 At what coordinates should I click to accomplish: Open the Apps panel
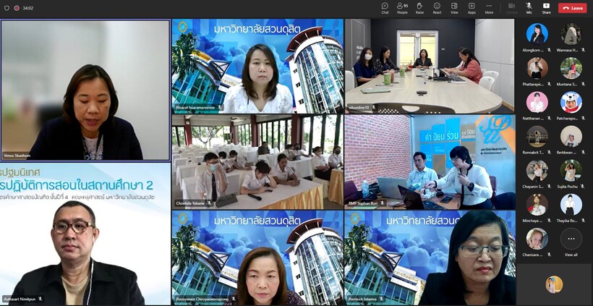tap(472, 7)
